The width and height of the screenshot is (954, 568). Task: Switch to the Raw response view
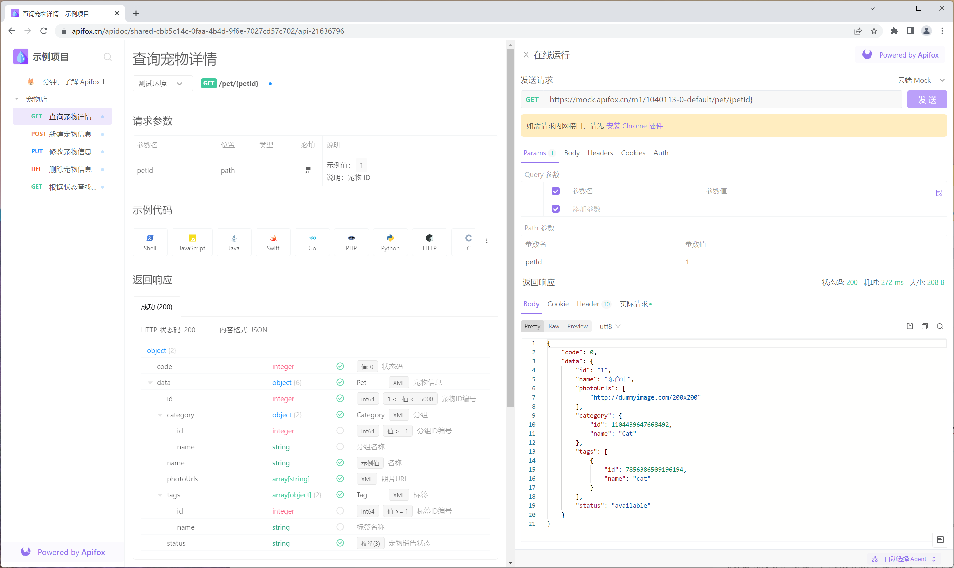coord(553,326)
